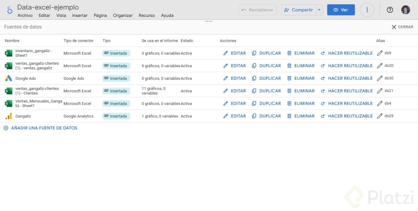
Task: Open the three-dot more options menu
Action: (x=367, y=10)
